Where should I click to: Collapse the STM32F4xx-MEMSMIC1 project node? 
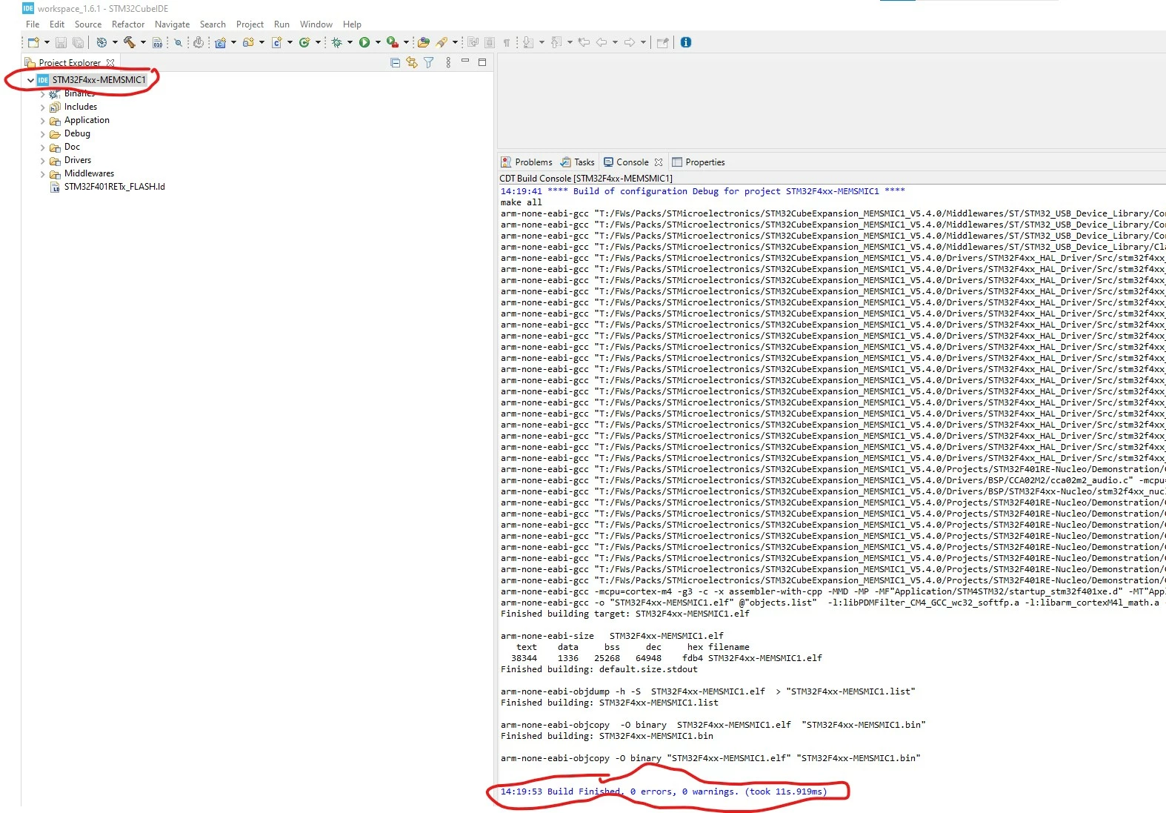(30, 80)
